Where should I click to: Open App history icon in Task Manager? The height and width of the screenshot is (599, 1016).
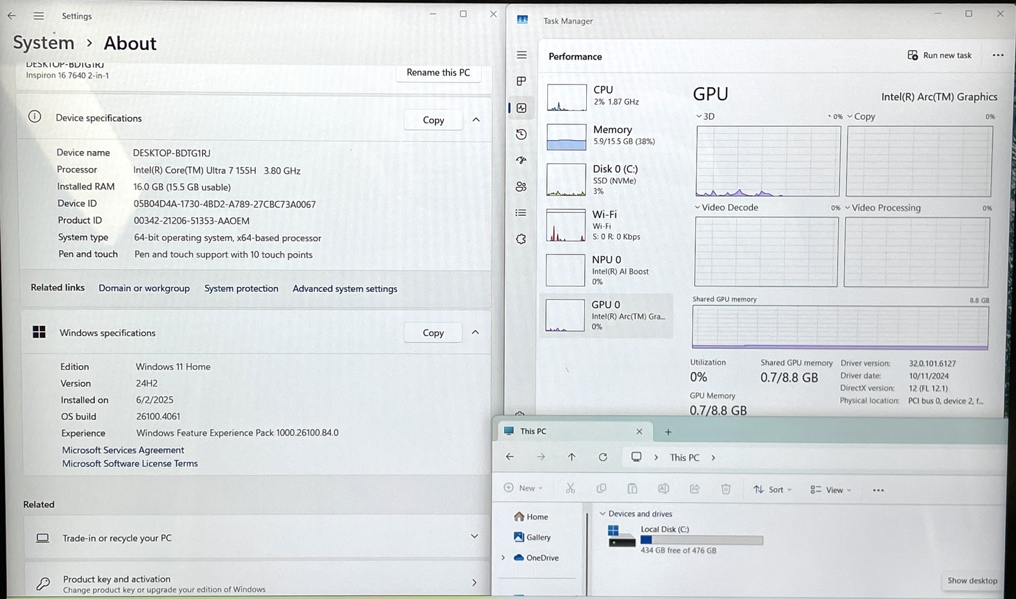tap(521, 134)
